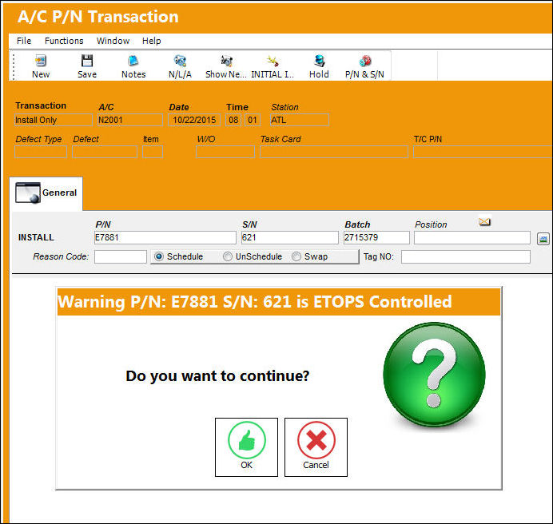Image resolution: width=553 pixels, height=524 pixels.
Task: Click the Position input field
Action: [472, 238]
